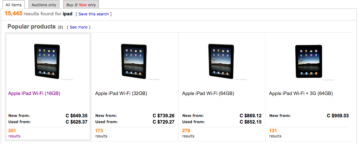Switch to the Auctions only tab

click(x=44, y=5)
